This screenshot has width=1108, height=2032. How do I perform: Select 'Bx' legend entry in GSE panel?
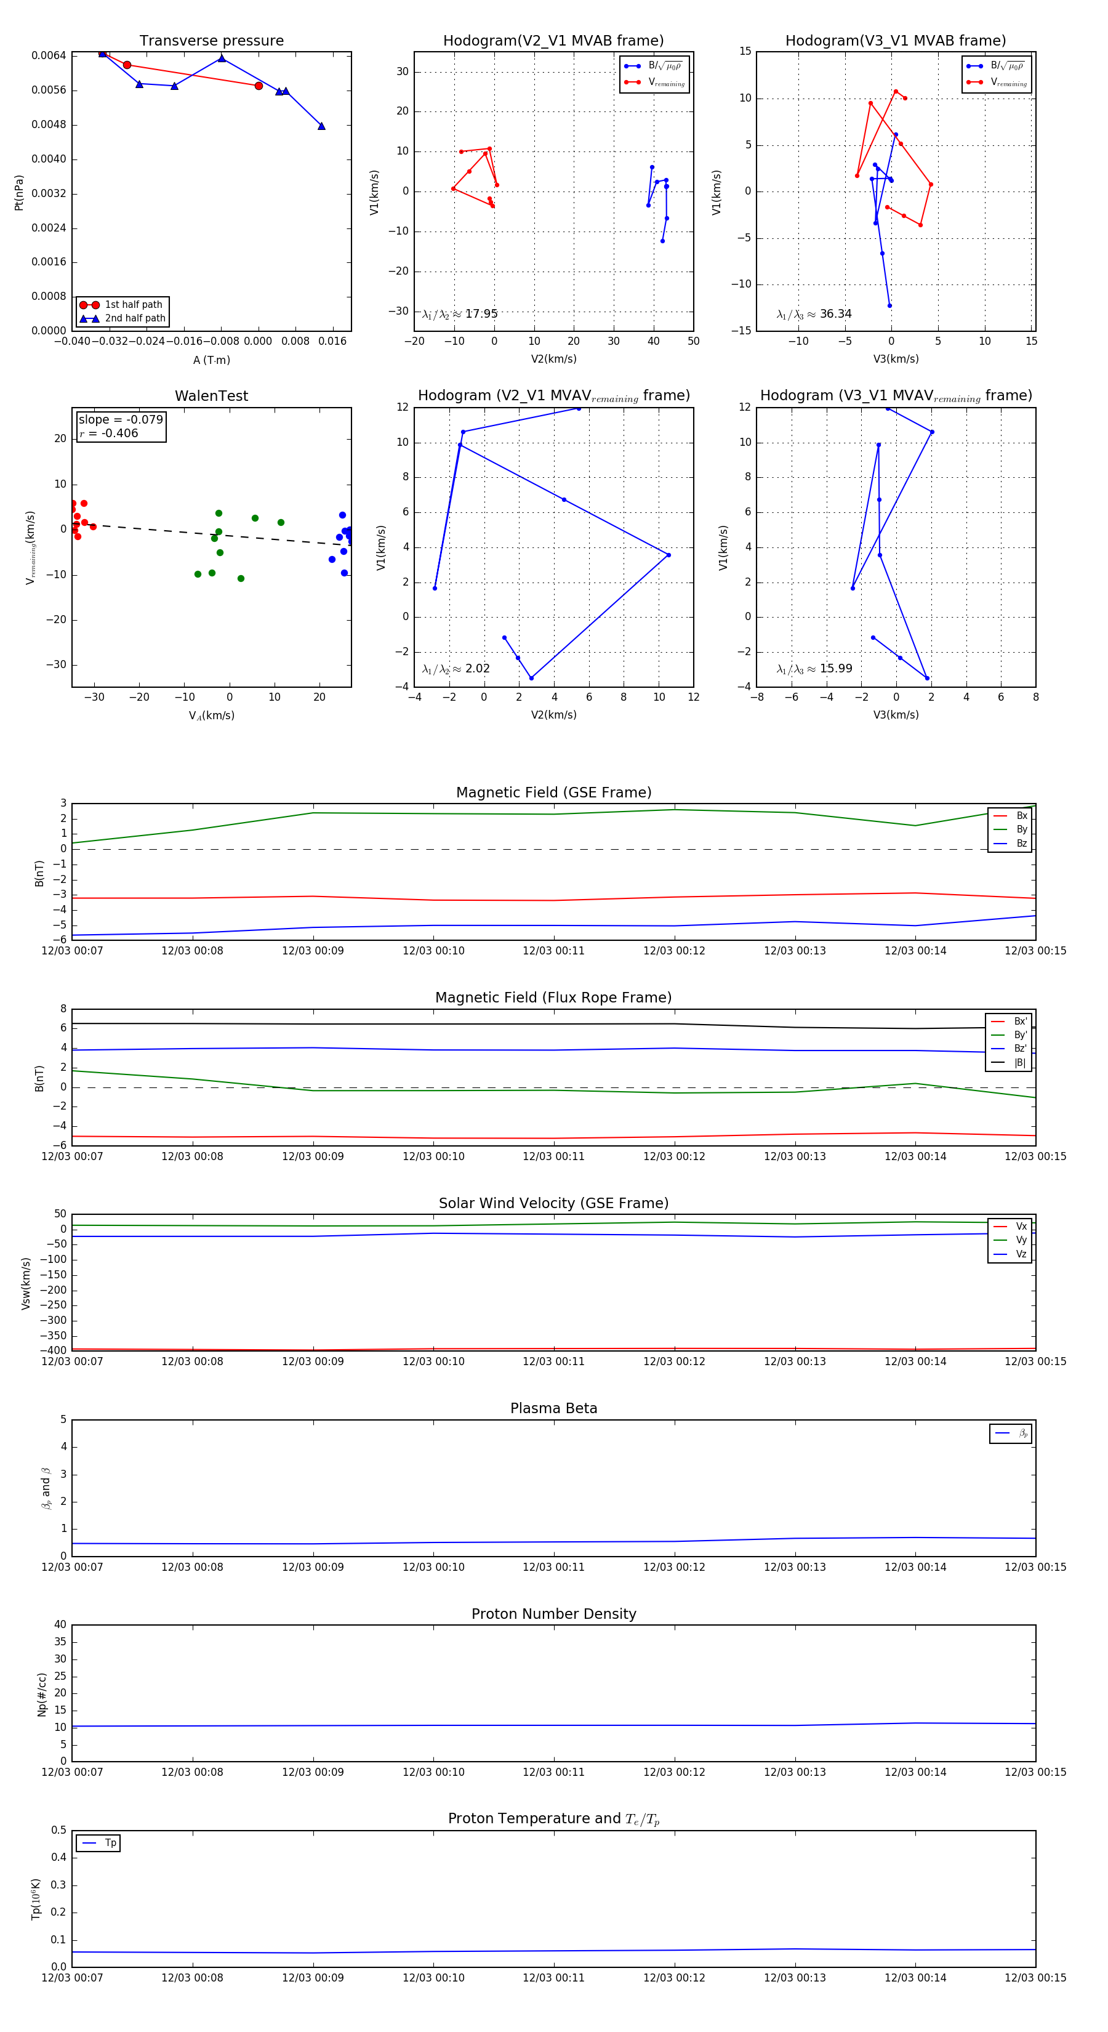point(1010,816)
